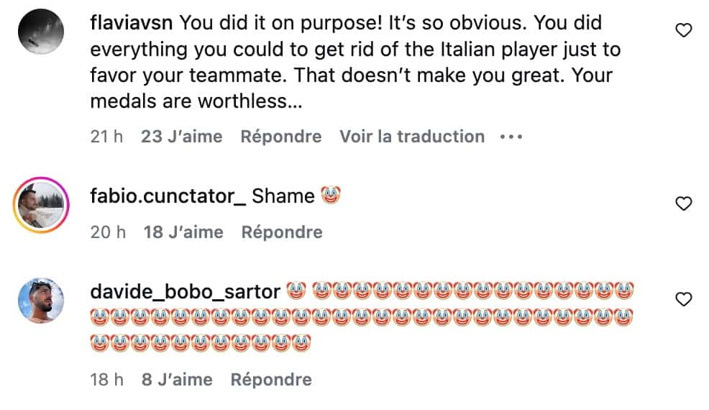Open the fabio.cunctator_ username link
Screen dimensions: 709x410
(x=168, y=196)
